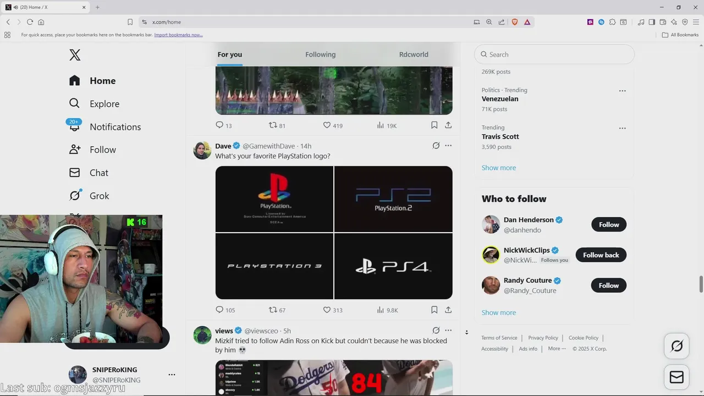Open the Venezuelan trending topic
The height and width of the screenshot is (396, 704).
(500, 99)
